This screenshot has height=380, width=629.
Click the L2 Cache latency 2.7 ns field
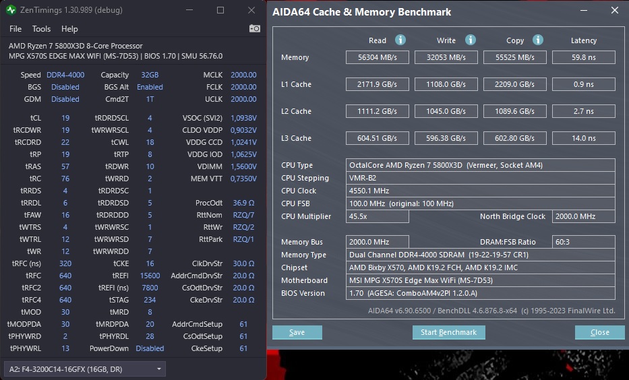(x=584, y=111)
